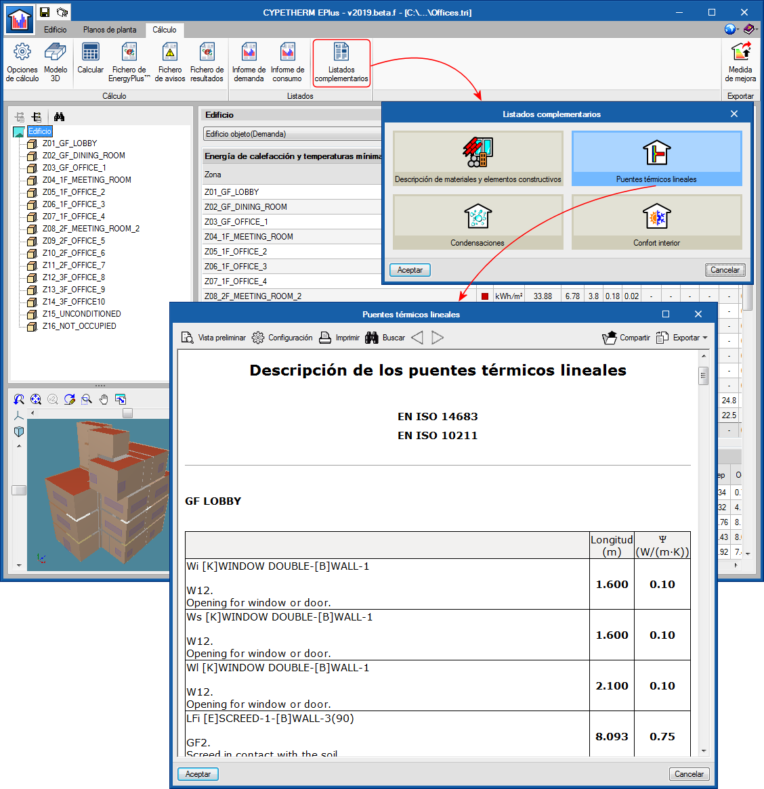
Task: Open the globe language menu at top right
Action: pyautogui.click(x=730, y=29)
